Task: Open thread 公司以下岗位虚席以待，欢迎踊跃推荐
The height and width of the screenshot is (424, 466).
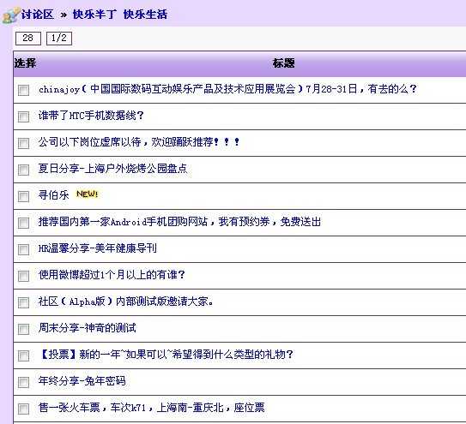Action: coord(139,142)
